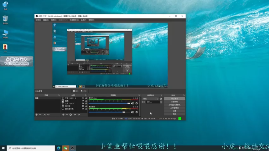Start the virtual camera 启动虚拟摄像机

175,105
